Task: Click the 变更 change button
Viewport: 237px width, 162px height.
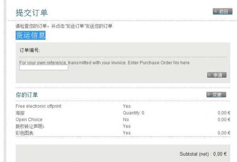Action: [x=216, y=95]
